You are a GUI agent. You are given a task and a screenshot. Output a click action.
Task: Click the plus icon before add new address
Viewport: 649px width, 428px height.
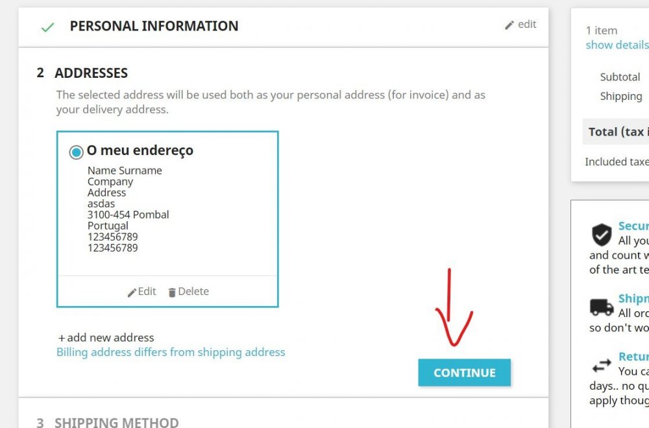coord(62,337)
